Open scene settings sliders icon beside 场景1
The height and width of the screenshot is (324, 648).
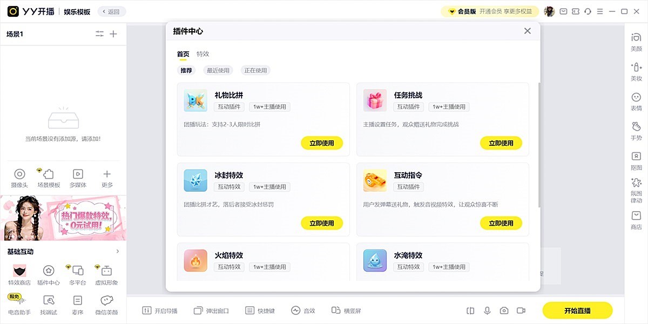coord(99,34)
